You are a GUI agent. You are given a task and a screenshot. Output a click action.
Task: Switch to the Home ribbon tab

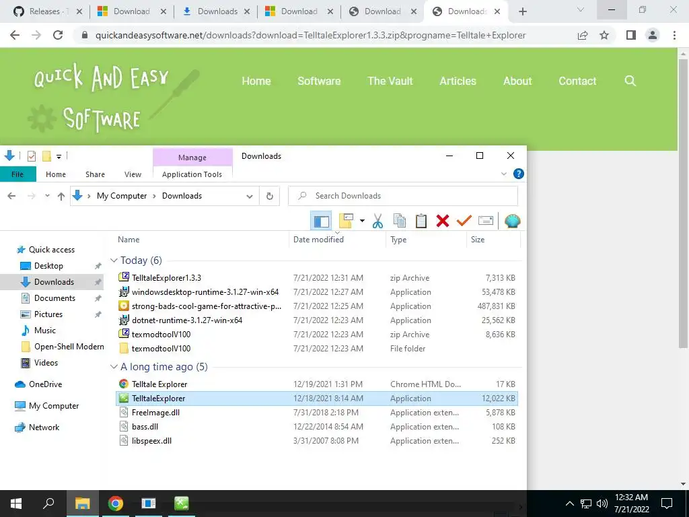click(56, 174)
